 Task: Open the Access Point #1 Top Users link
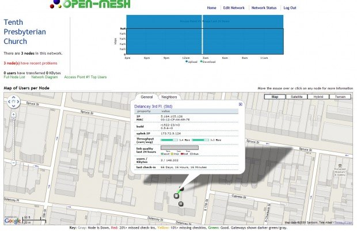[85, 77]
